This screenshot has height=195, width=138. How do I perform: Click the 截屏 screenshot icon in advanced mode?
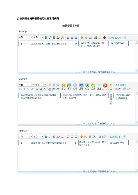(x=81, y=87)
